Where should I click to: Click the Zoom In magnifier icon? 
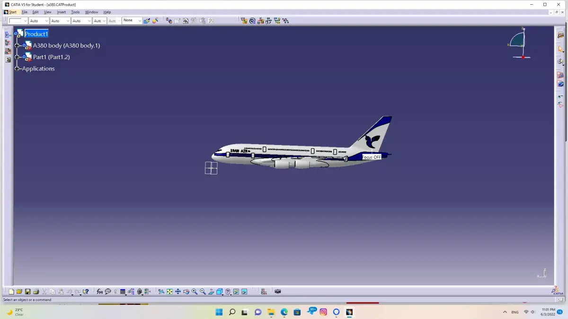click(195, 292)
